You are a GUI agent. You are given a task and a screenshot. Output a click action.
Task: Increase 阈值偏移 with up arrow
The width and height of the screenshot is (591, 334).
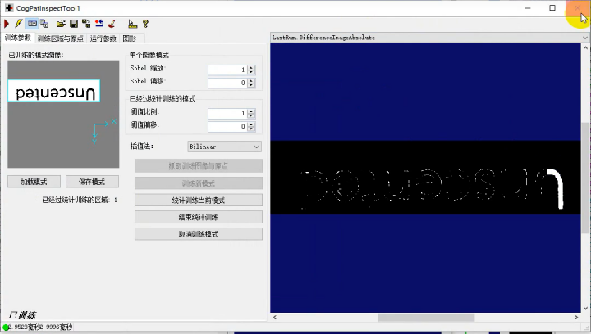pyautogui.click(x=251, y=124)
